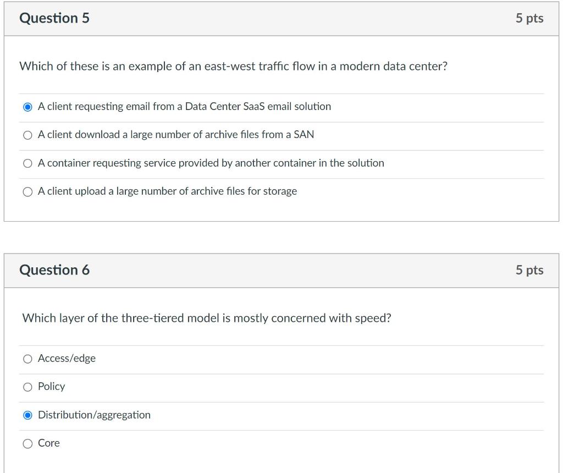Pick radio button for client upload archive files
Screen dimensions: 563x473
27,192
